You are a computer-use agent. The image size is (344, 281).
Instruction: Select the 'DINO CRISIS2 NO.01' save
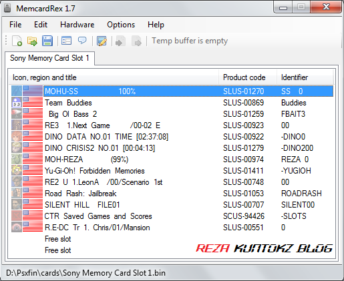172,148
